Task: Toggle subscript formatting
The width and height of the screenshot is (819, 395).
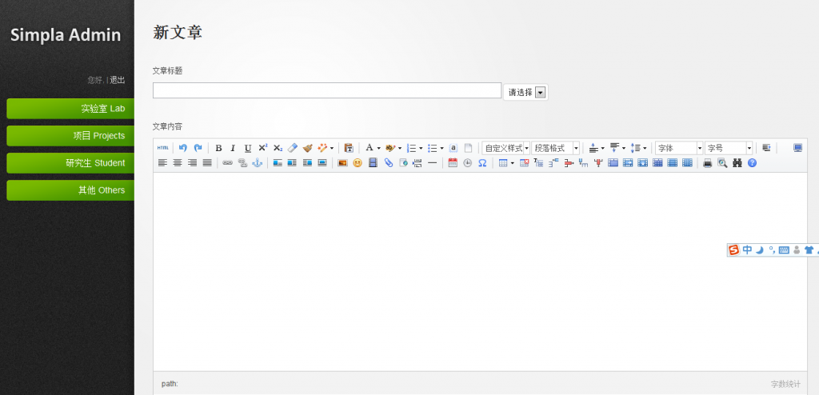Action: [x=278, y=149]
